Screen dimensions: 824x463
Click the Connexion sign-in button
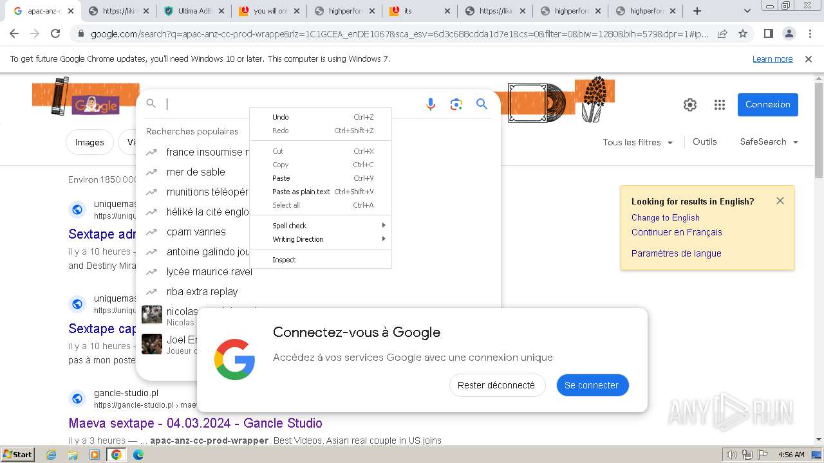click(767, 105)
